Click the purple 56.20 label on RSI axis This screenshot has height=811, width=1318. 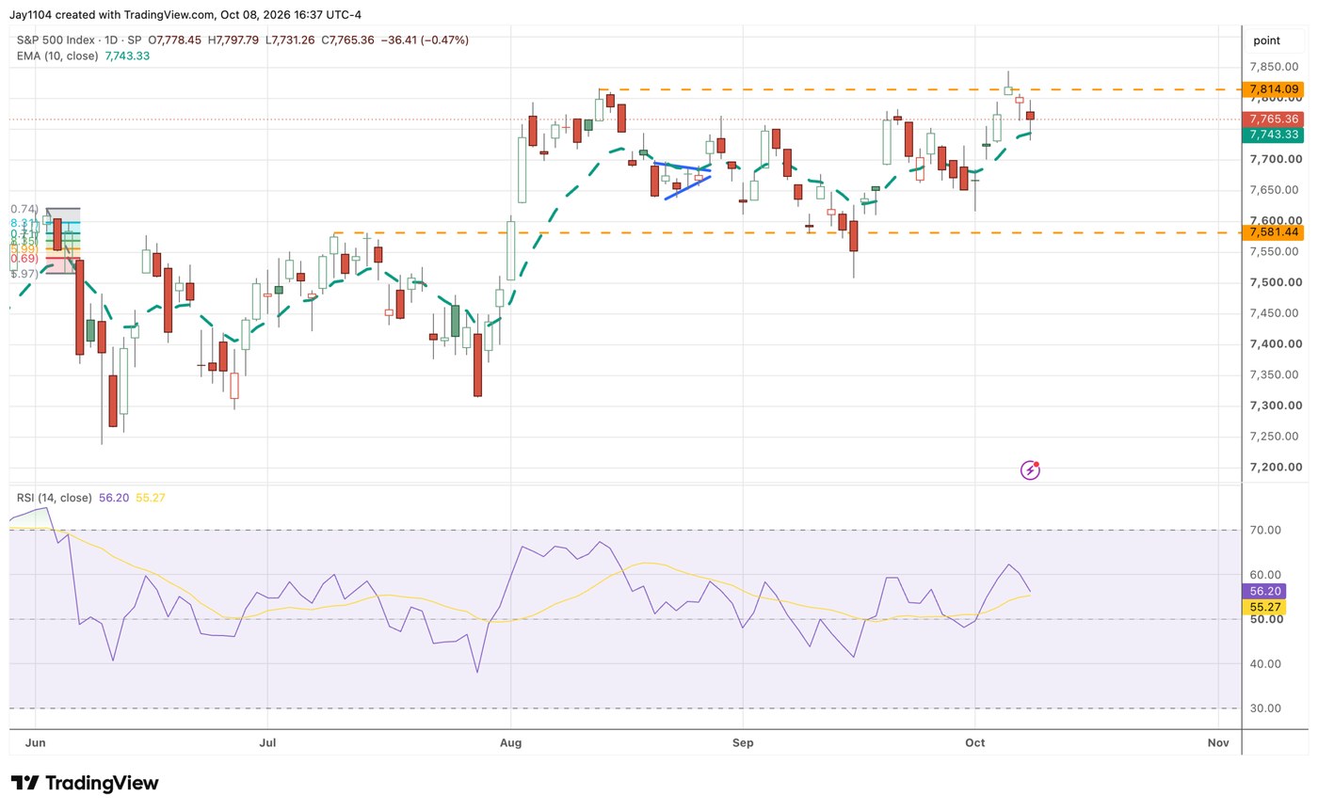pos(1265,591)
